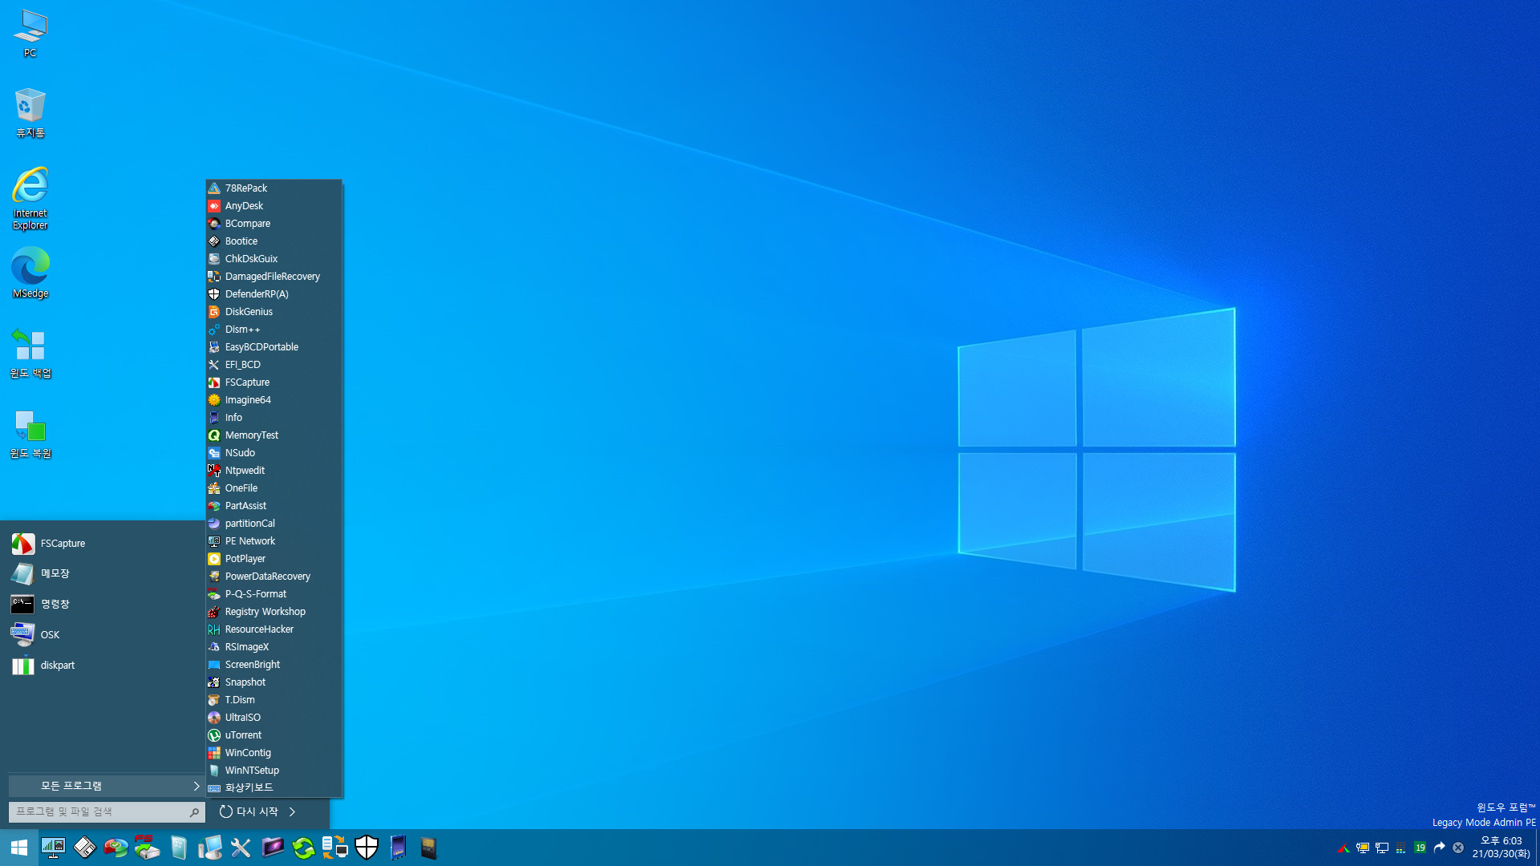Open the file transfer taskbar icon with orange arrows
This screenshot has height=866, width=1540.
pos(334,848)
